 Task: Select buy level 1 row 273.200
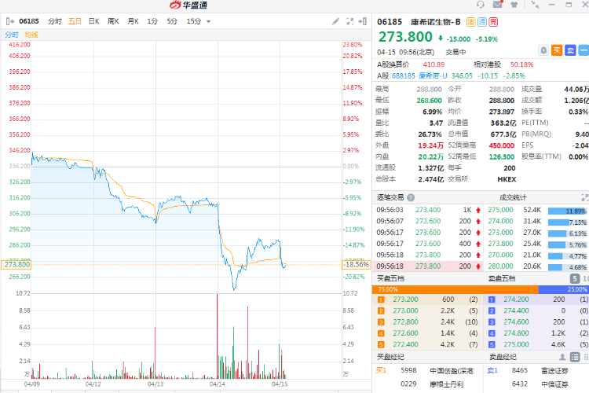(x=427, y=299)
